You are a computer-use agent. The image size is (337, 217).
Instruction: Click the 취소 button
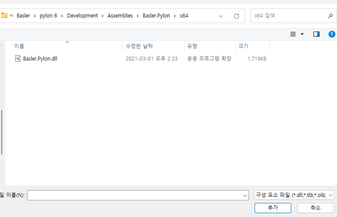coord(316,208)
